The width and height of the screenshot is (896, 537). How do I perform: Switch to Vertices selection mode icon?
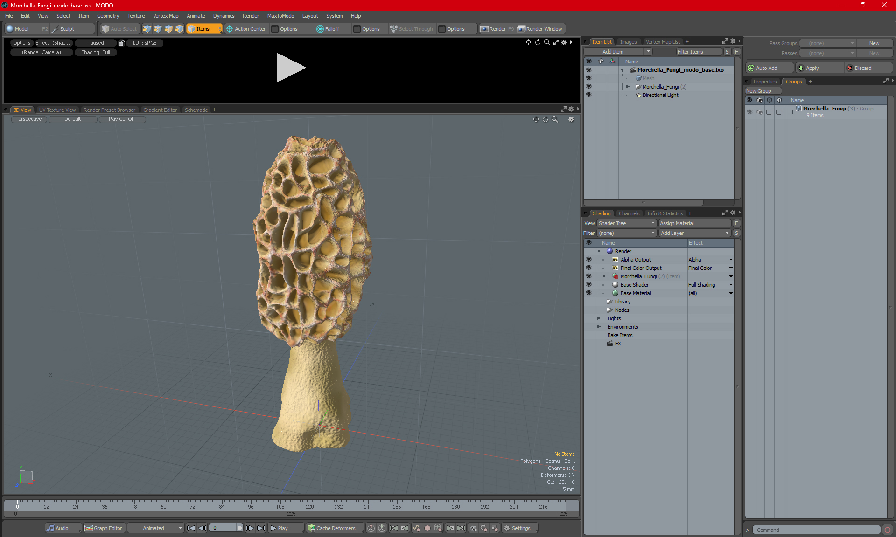[147, 29]
